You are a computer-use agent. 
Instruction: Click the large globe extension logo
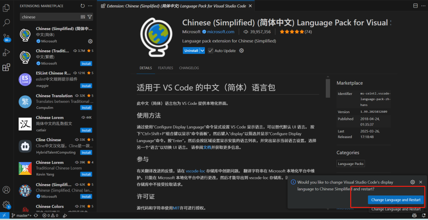tap(157, 36)
